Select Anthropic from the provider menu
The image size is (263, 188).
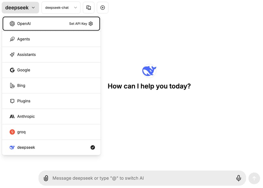point(26,116)
